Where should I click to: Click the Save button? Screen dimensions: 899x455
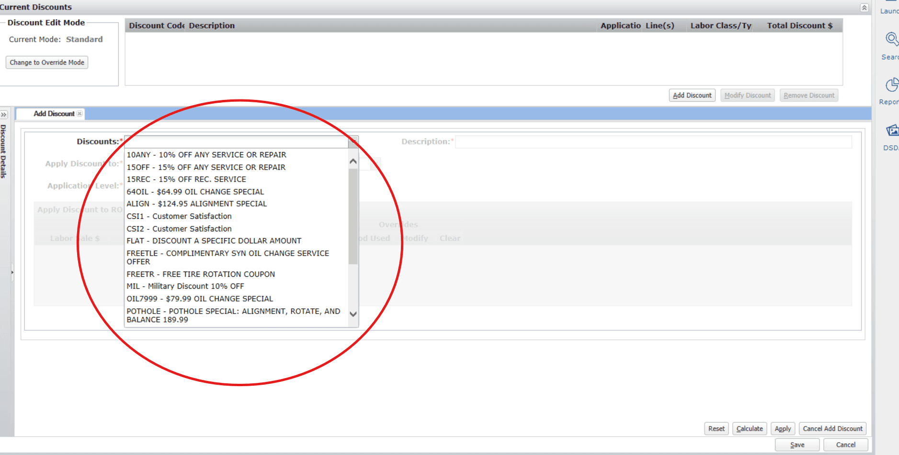[797, 445]
